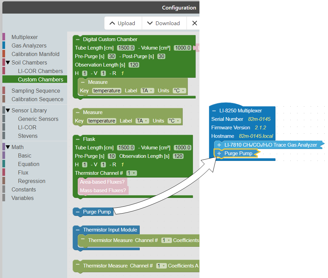This screenshot has width=328, height=278.
Task: Collapse the Thermistor Input Module block
Action: click(78, 230)
